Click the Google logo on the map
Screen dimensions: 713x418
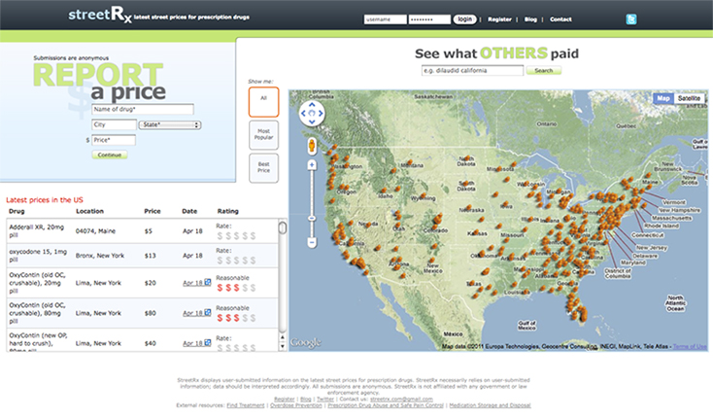pos(306,342)
